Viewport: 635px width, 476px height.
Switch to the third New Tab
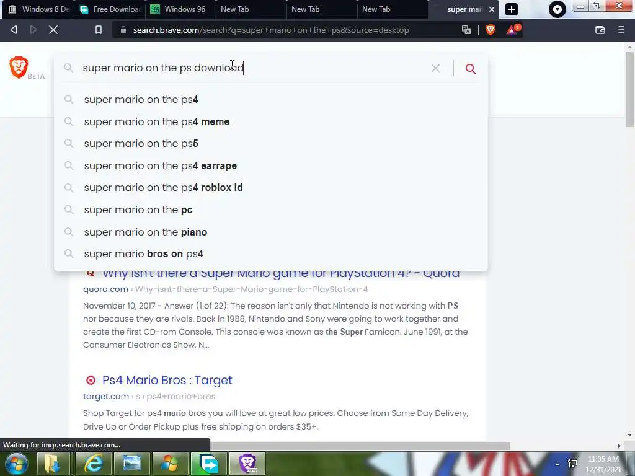coord(393,9)
